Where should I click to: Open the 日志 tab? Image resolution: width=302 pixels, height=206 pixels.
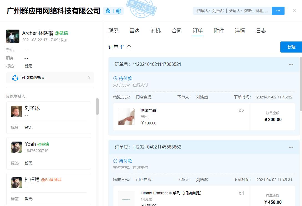coord(261,31)
